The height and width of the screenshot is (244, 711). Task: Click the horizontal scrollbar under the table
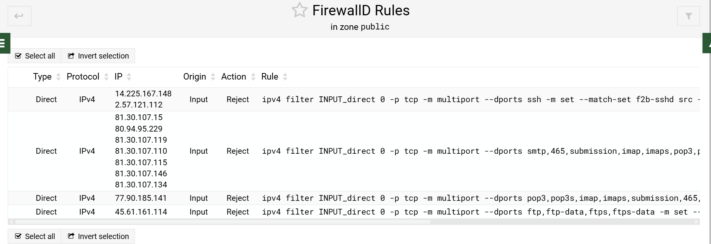222,222
